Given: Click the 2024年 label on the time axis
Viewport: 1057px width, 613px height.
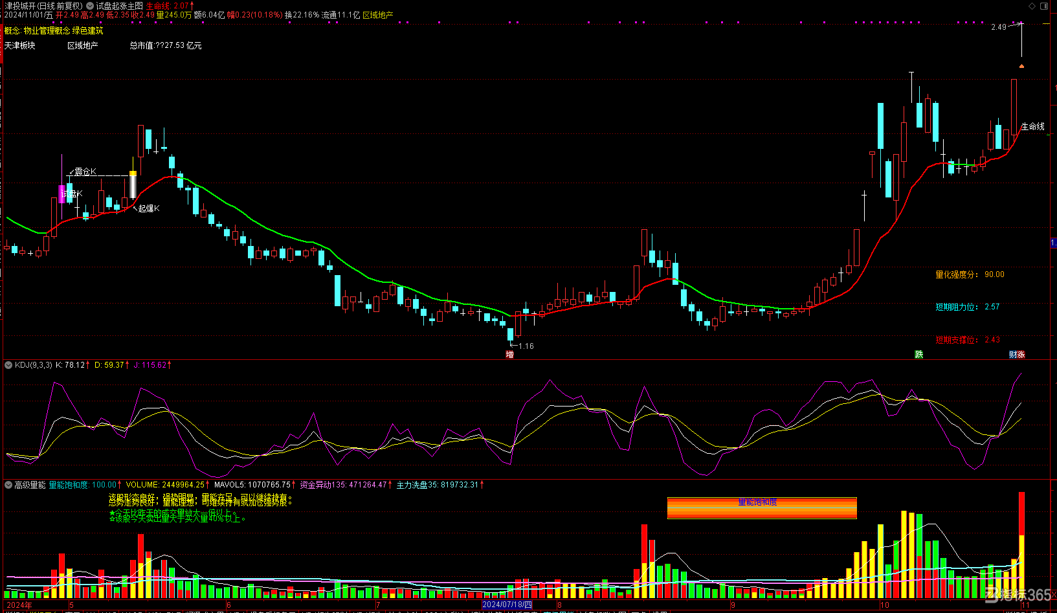Looking at the screenshot, I should coord(19,605).
